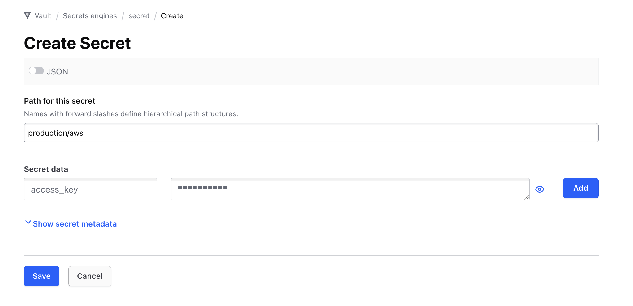The image size is (633, 306).
Task: Expand the chevron next to Show secret metadata
Action: click(28, 223)
